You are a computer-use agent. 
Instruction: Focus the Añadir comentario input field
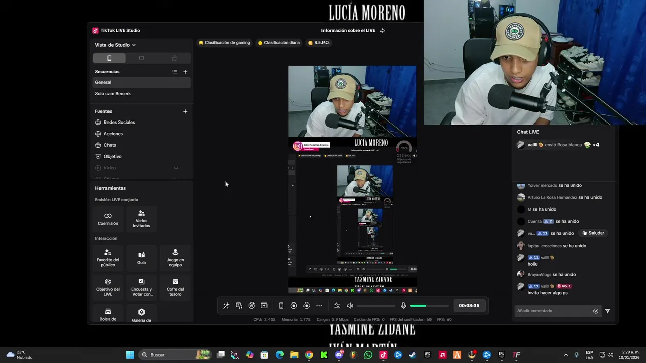tap(553, 311)
